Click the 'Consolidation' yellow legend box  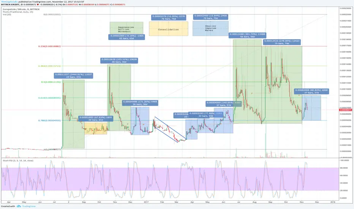coord(168,29)
